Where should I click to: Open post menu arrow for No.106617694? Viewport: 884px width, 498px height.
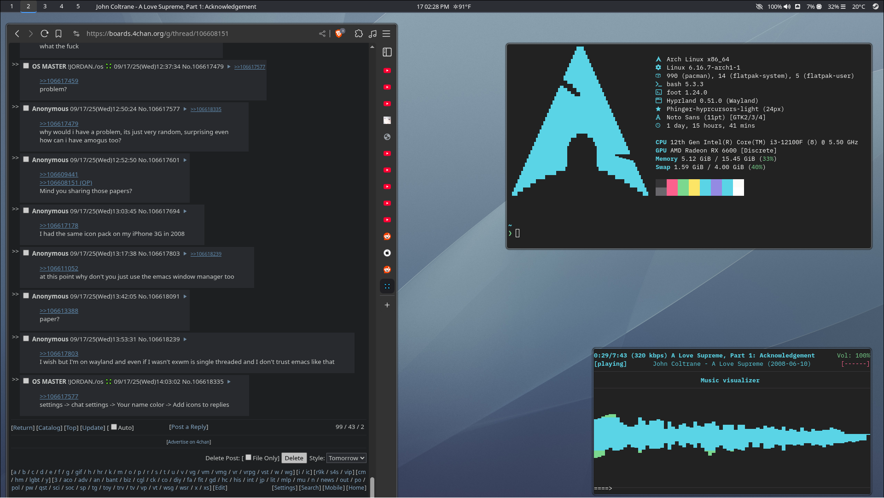pos(185,211)
